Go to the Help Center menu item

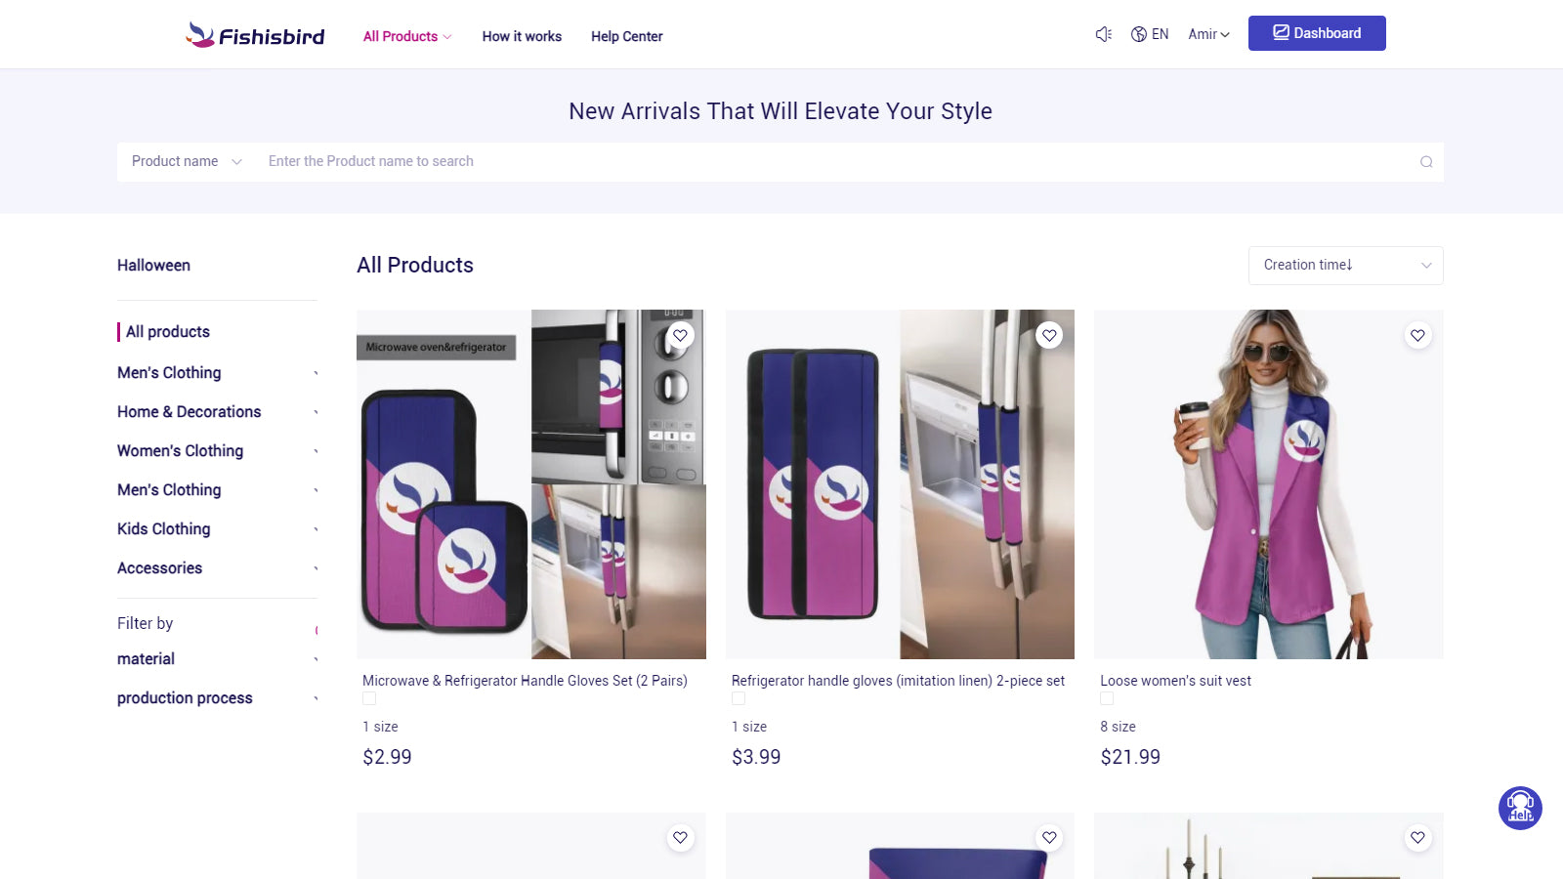click(x=626, y=36)
